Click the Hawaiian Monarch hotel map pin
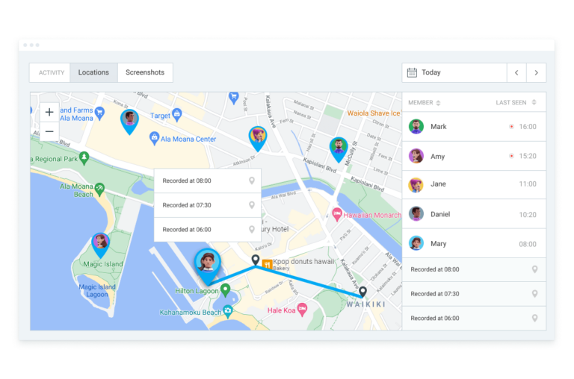This screenshot has height=379, width=574. pyautogui.click(x=337, y=214)
